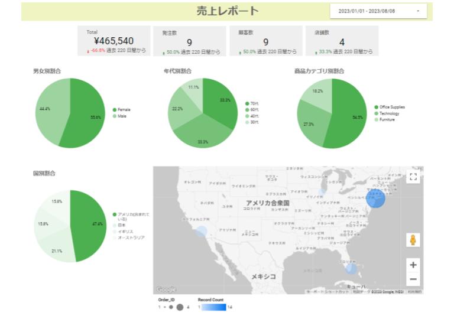Open the 2023/01/01 - 2023/08/08 date range dropdown

coord(378,11)
